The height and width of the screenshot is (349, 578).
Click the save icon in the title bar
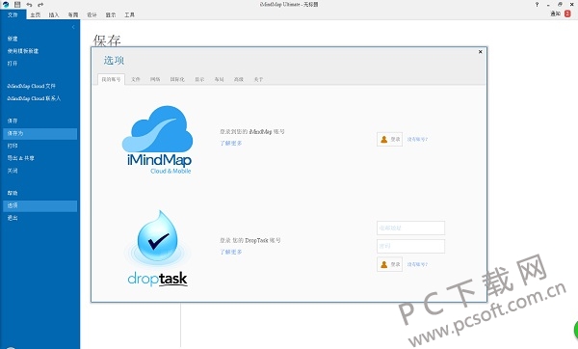pos(17,5)
